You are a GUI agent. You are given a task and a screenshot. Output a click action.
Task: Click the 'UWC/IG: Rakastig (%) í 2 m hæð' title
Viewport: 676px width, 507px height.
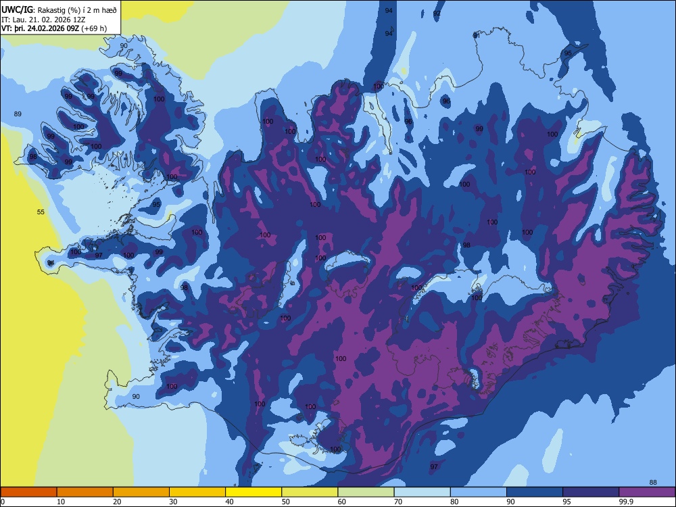(x=59, y=9)
